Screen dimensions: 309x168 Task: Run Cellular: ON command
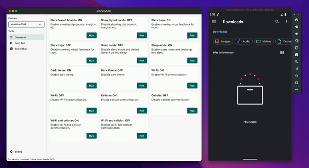point(142,111)
